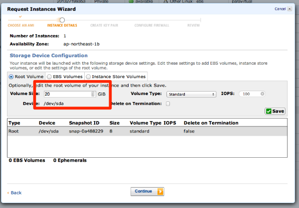Click the orange arrow icon on Continue

(x=160, y=192)
